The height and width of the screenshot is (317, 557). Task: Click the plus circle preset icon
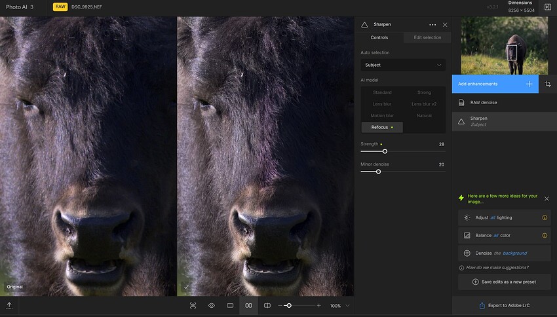tap(475, 282)
